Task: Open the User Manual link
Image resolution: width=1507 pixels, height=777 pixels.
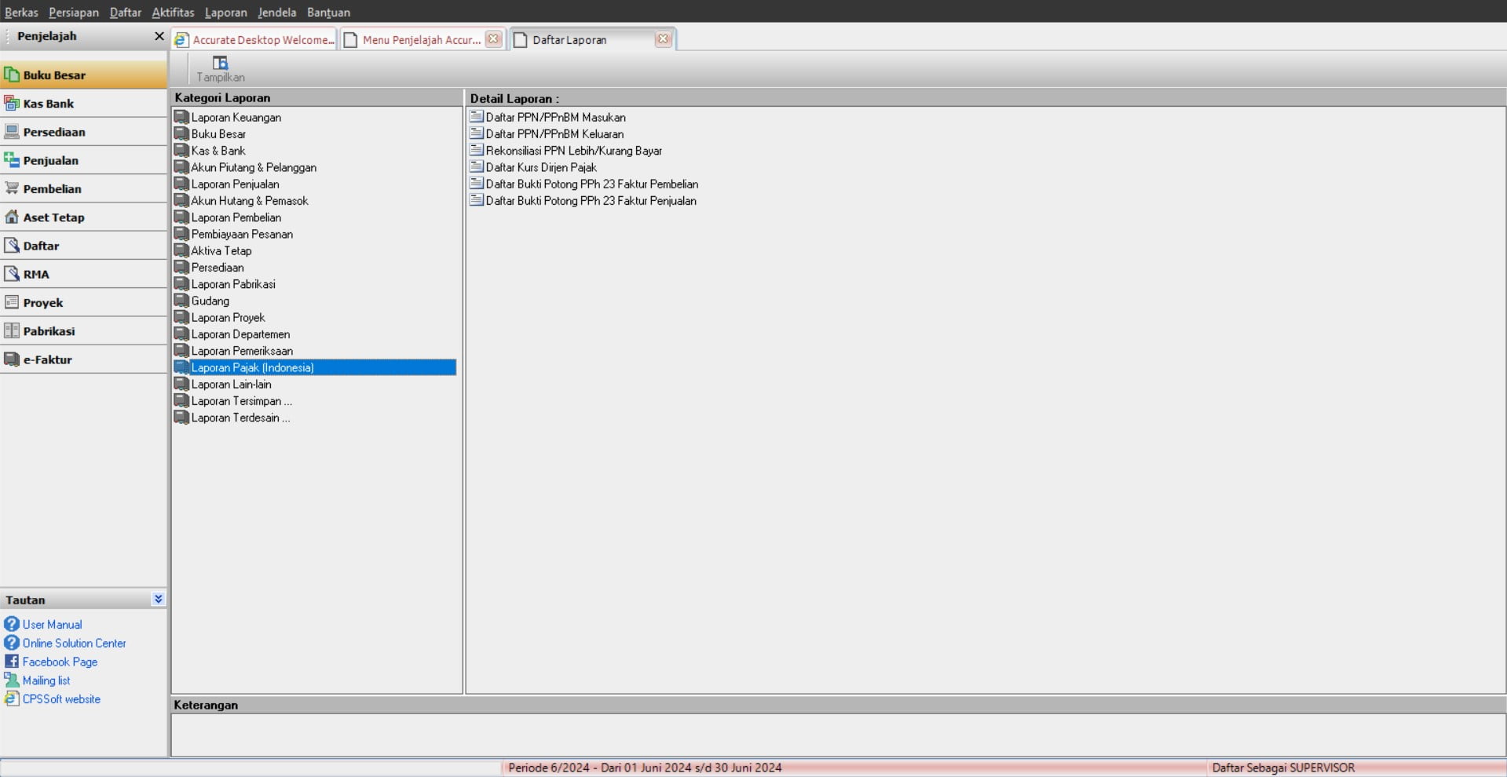Action: 52,625
